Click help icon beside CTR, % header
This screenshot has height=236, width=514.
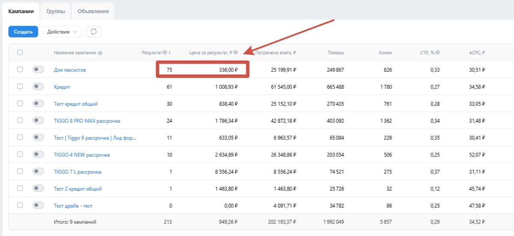pos(438,52)
